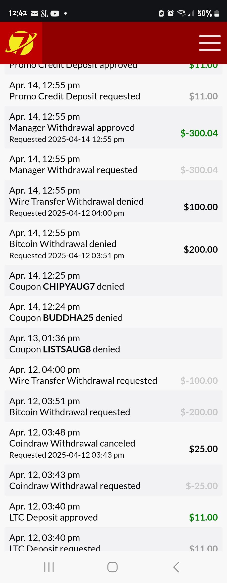Open the Coindraw Withdrawal canceled entry
This screenshot has height=583, width=227.
113,443
